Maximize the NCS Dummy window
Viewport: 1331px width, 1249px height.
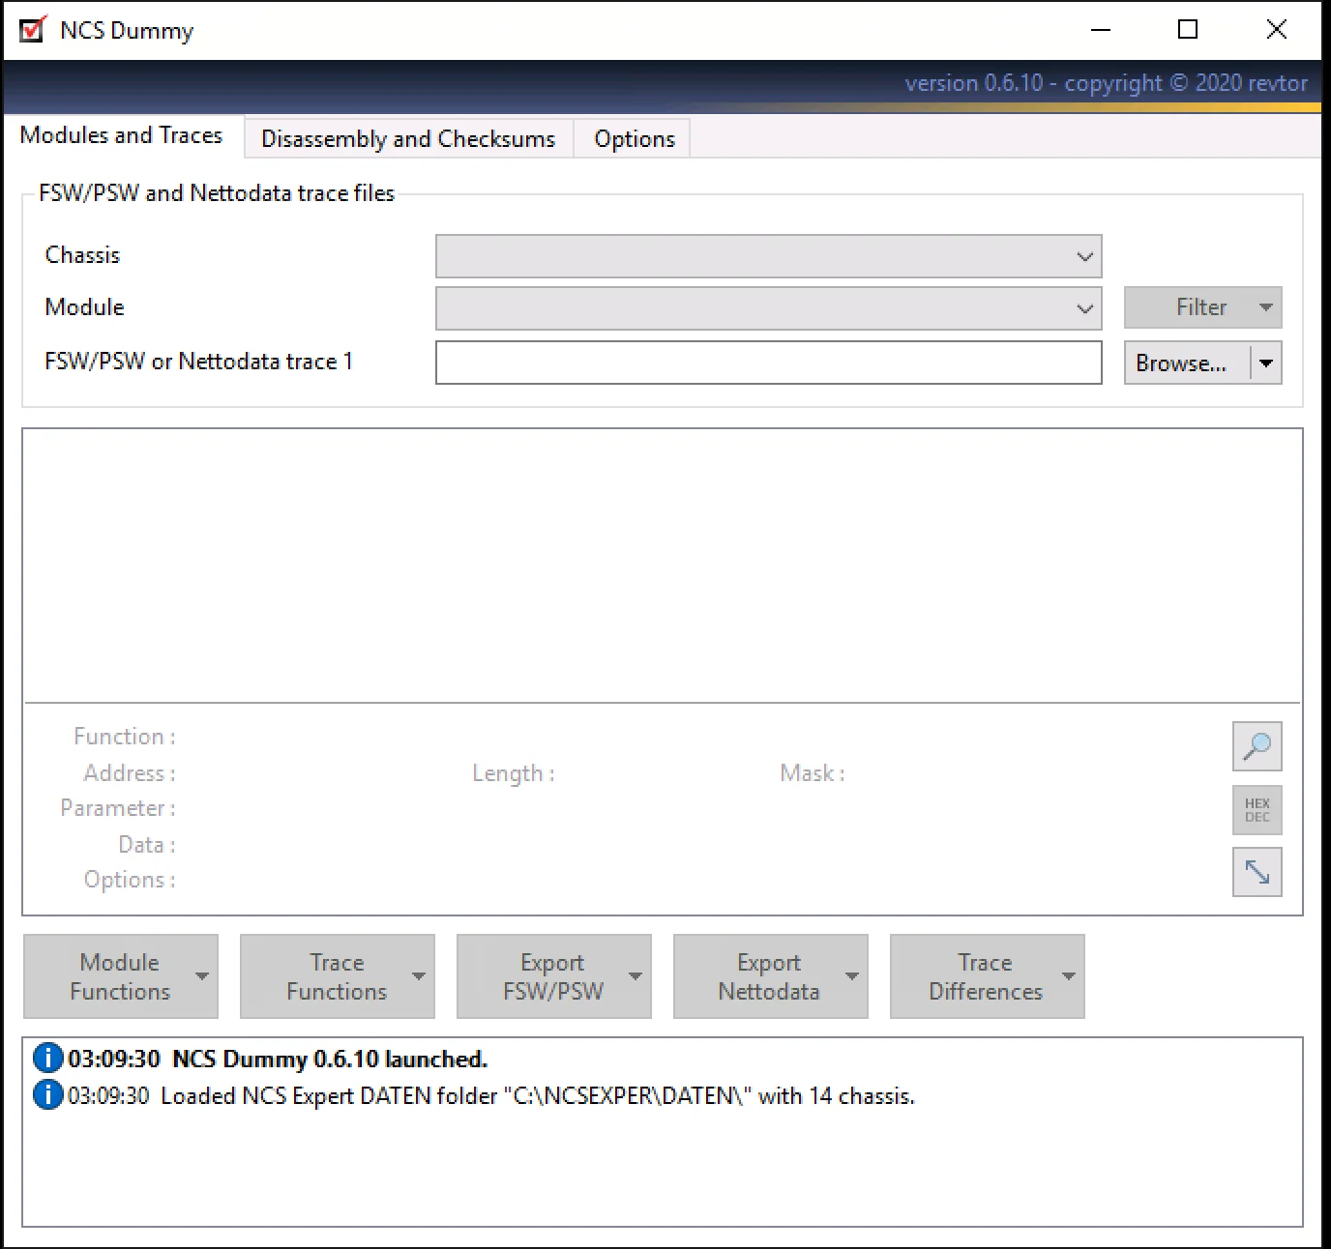click(x=1188, y=30)
